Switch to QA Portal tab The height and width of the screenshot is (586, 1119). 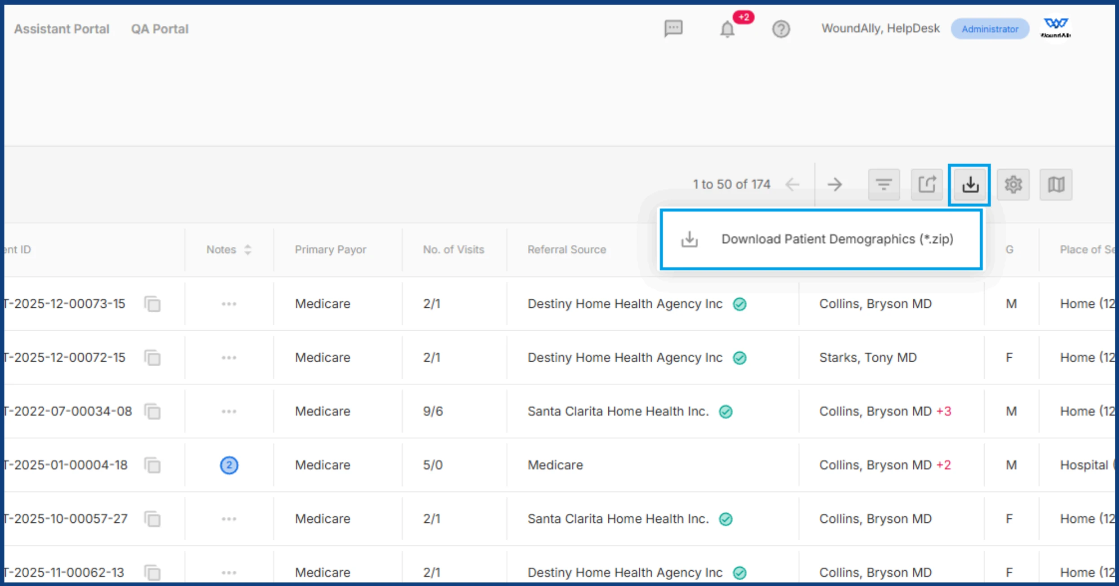pos(159,29)
